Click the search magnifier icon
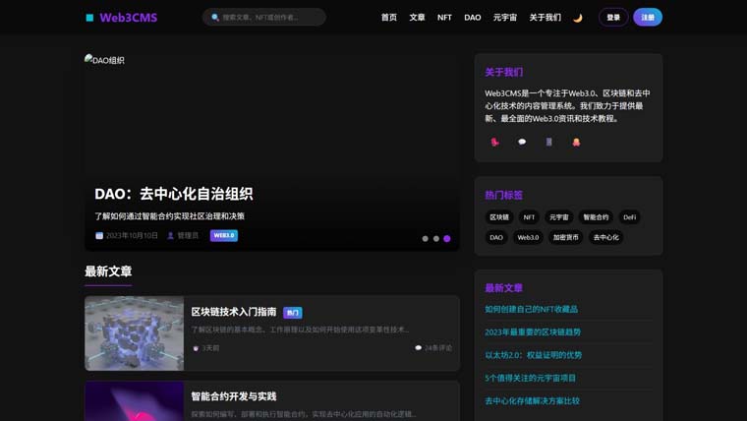The width and height of the screenshot is (747, 421). pyautogui.click(x=215, y=17)
